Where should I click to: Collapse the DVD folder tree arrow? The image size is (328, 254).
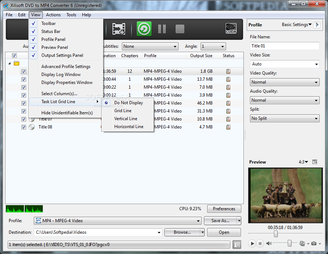click(x=10, y=63)
